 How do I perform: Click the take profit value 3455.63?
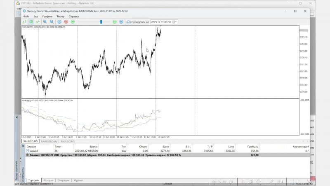pyautogui.click(x=208, y=151)
